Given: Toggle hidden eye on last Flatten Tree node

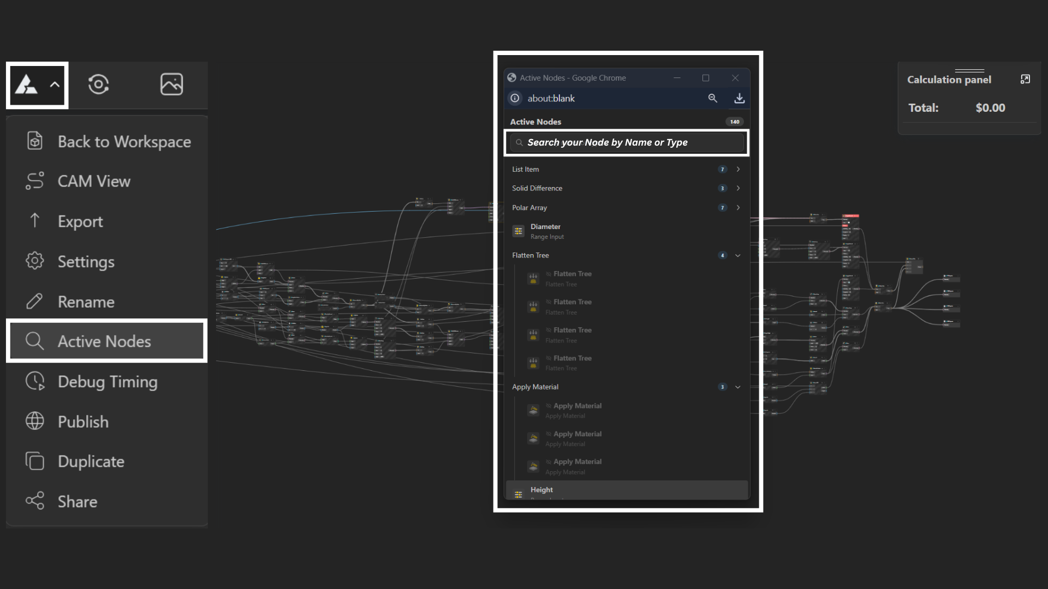Looking at the screenshot, I should [549, 358].
